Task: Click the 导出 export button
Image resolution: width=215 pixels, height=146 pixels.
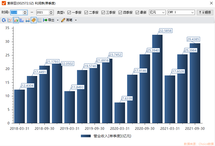Action: pos(49,20)
